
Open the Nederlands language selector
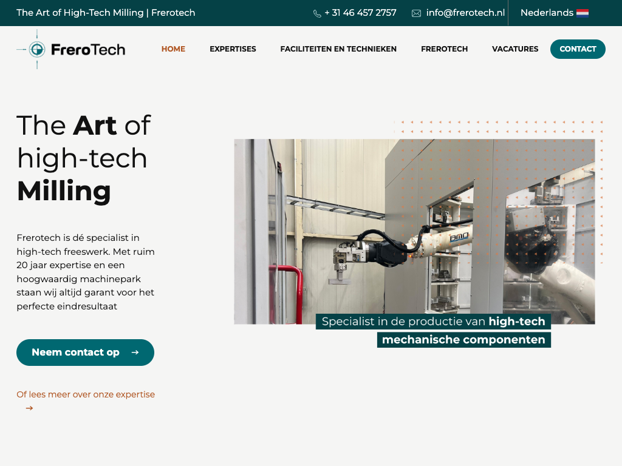tap(547, 13)
